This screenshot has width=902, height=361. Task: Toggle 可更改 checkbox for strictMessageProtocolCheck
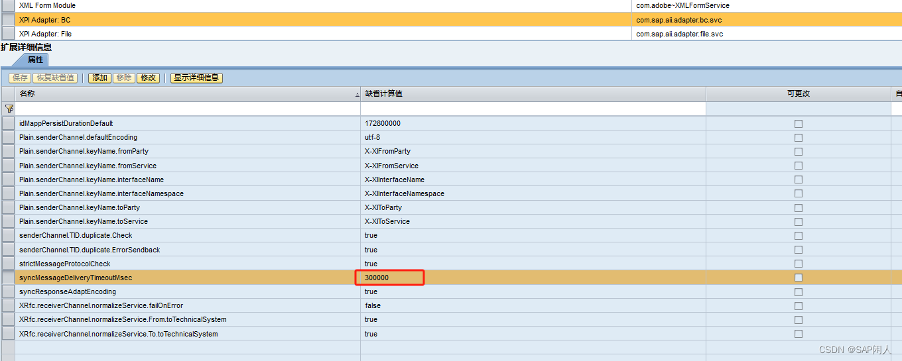(799, 264)
